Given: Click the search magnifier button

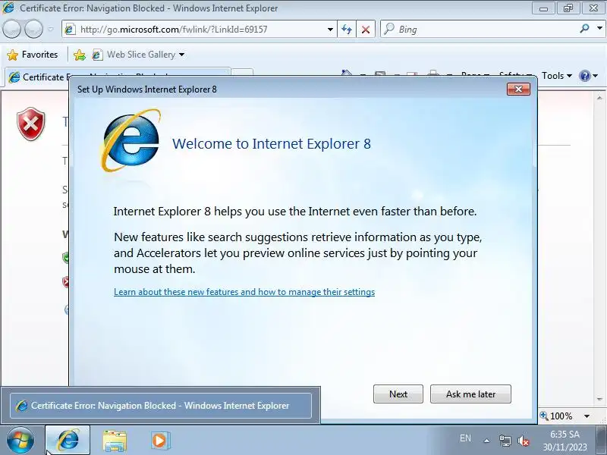Looking at the screenshot, I should pos(584,28).
